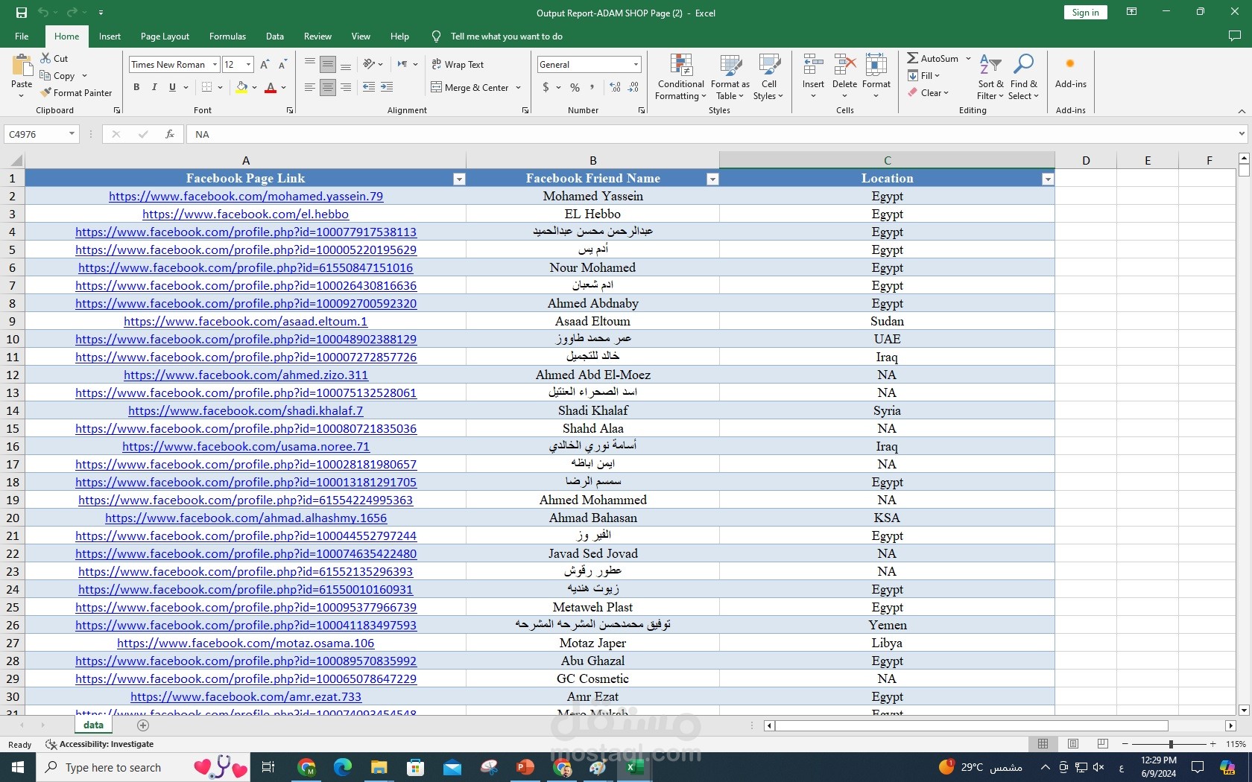Add a new sheet with plus icon
1252x782 pixels.
143,725
